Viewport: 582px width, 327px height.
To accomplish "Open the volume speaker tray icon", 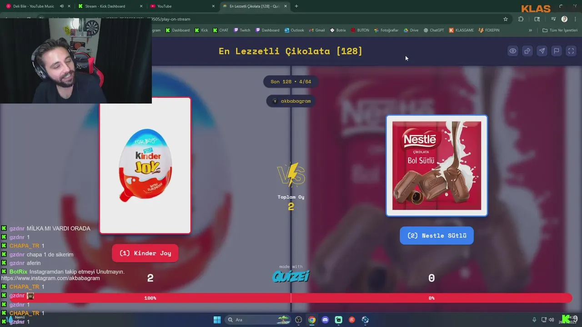I will click(x=552, y=320).
